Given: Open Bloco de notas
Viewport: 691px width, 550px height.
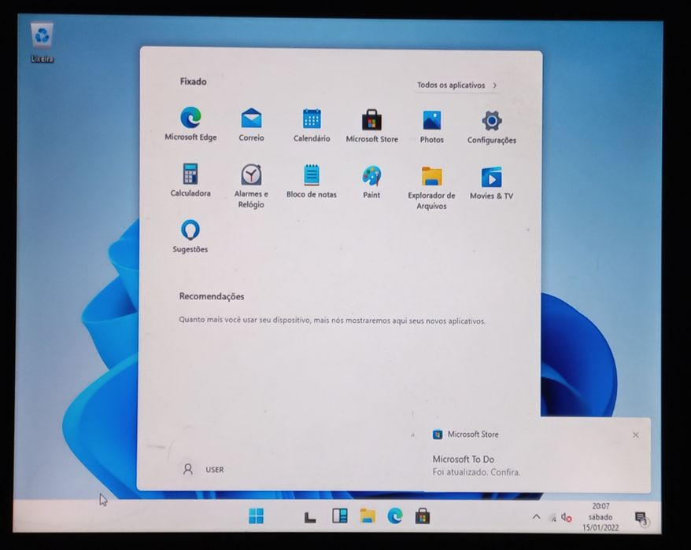Looking at the screenshot, I should [x=312, y=181].
